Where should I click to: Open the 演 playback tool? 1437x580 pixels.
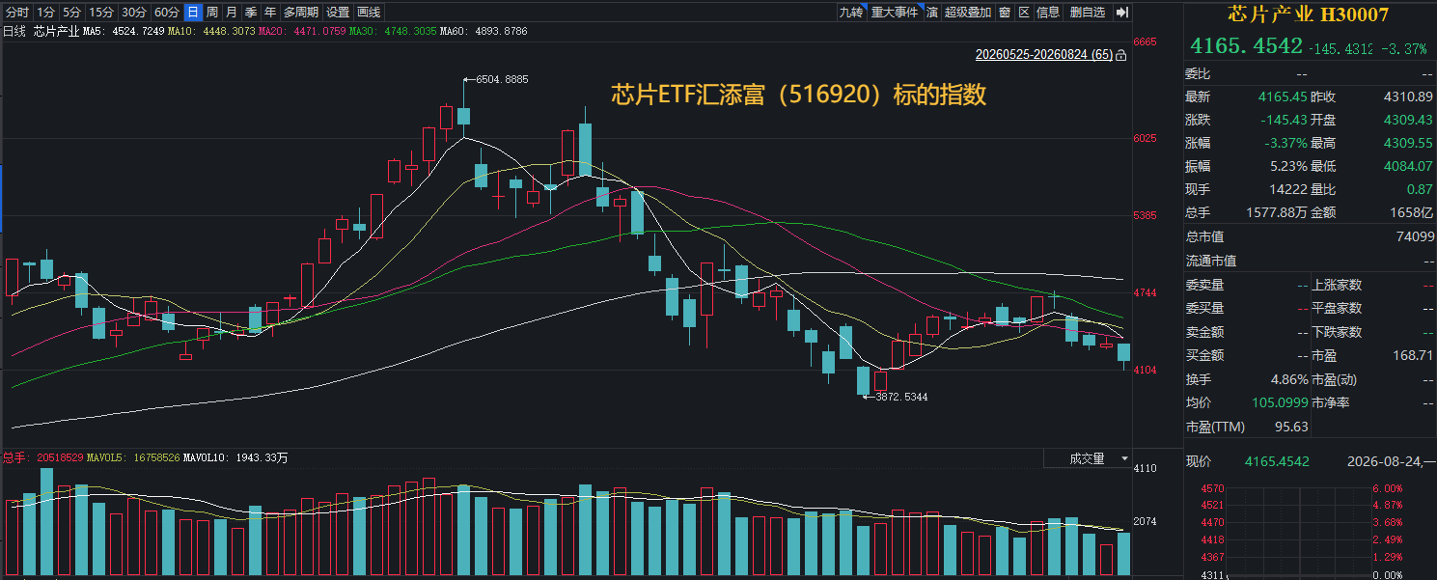coord(932,13)
